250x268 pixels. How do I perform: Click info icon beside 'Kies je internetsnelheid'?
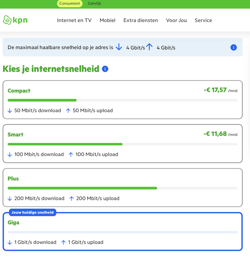(x=105, y=69)
